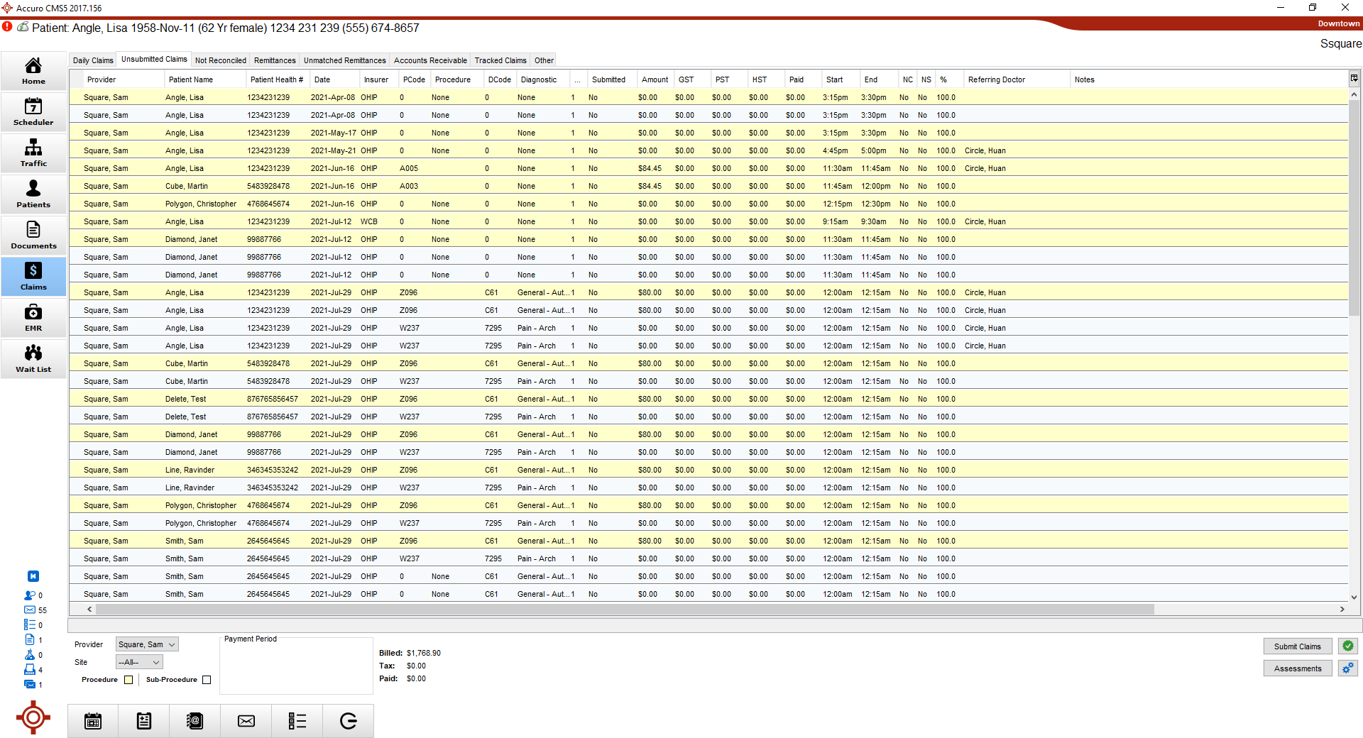Open the Tracked Claims tab
Image resolution: width=1363 pixels, height=738 pixels.
point(500,60)
